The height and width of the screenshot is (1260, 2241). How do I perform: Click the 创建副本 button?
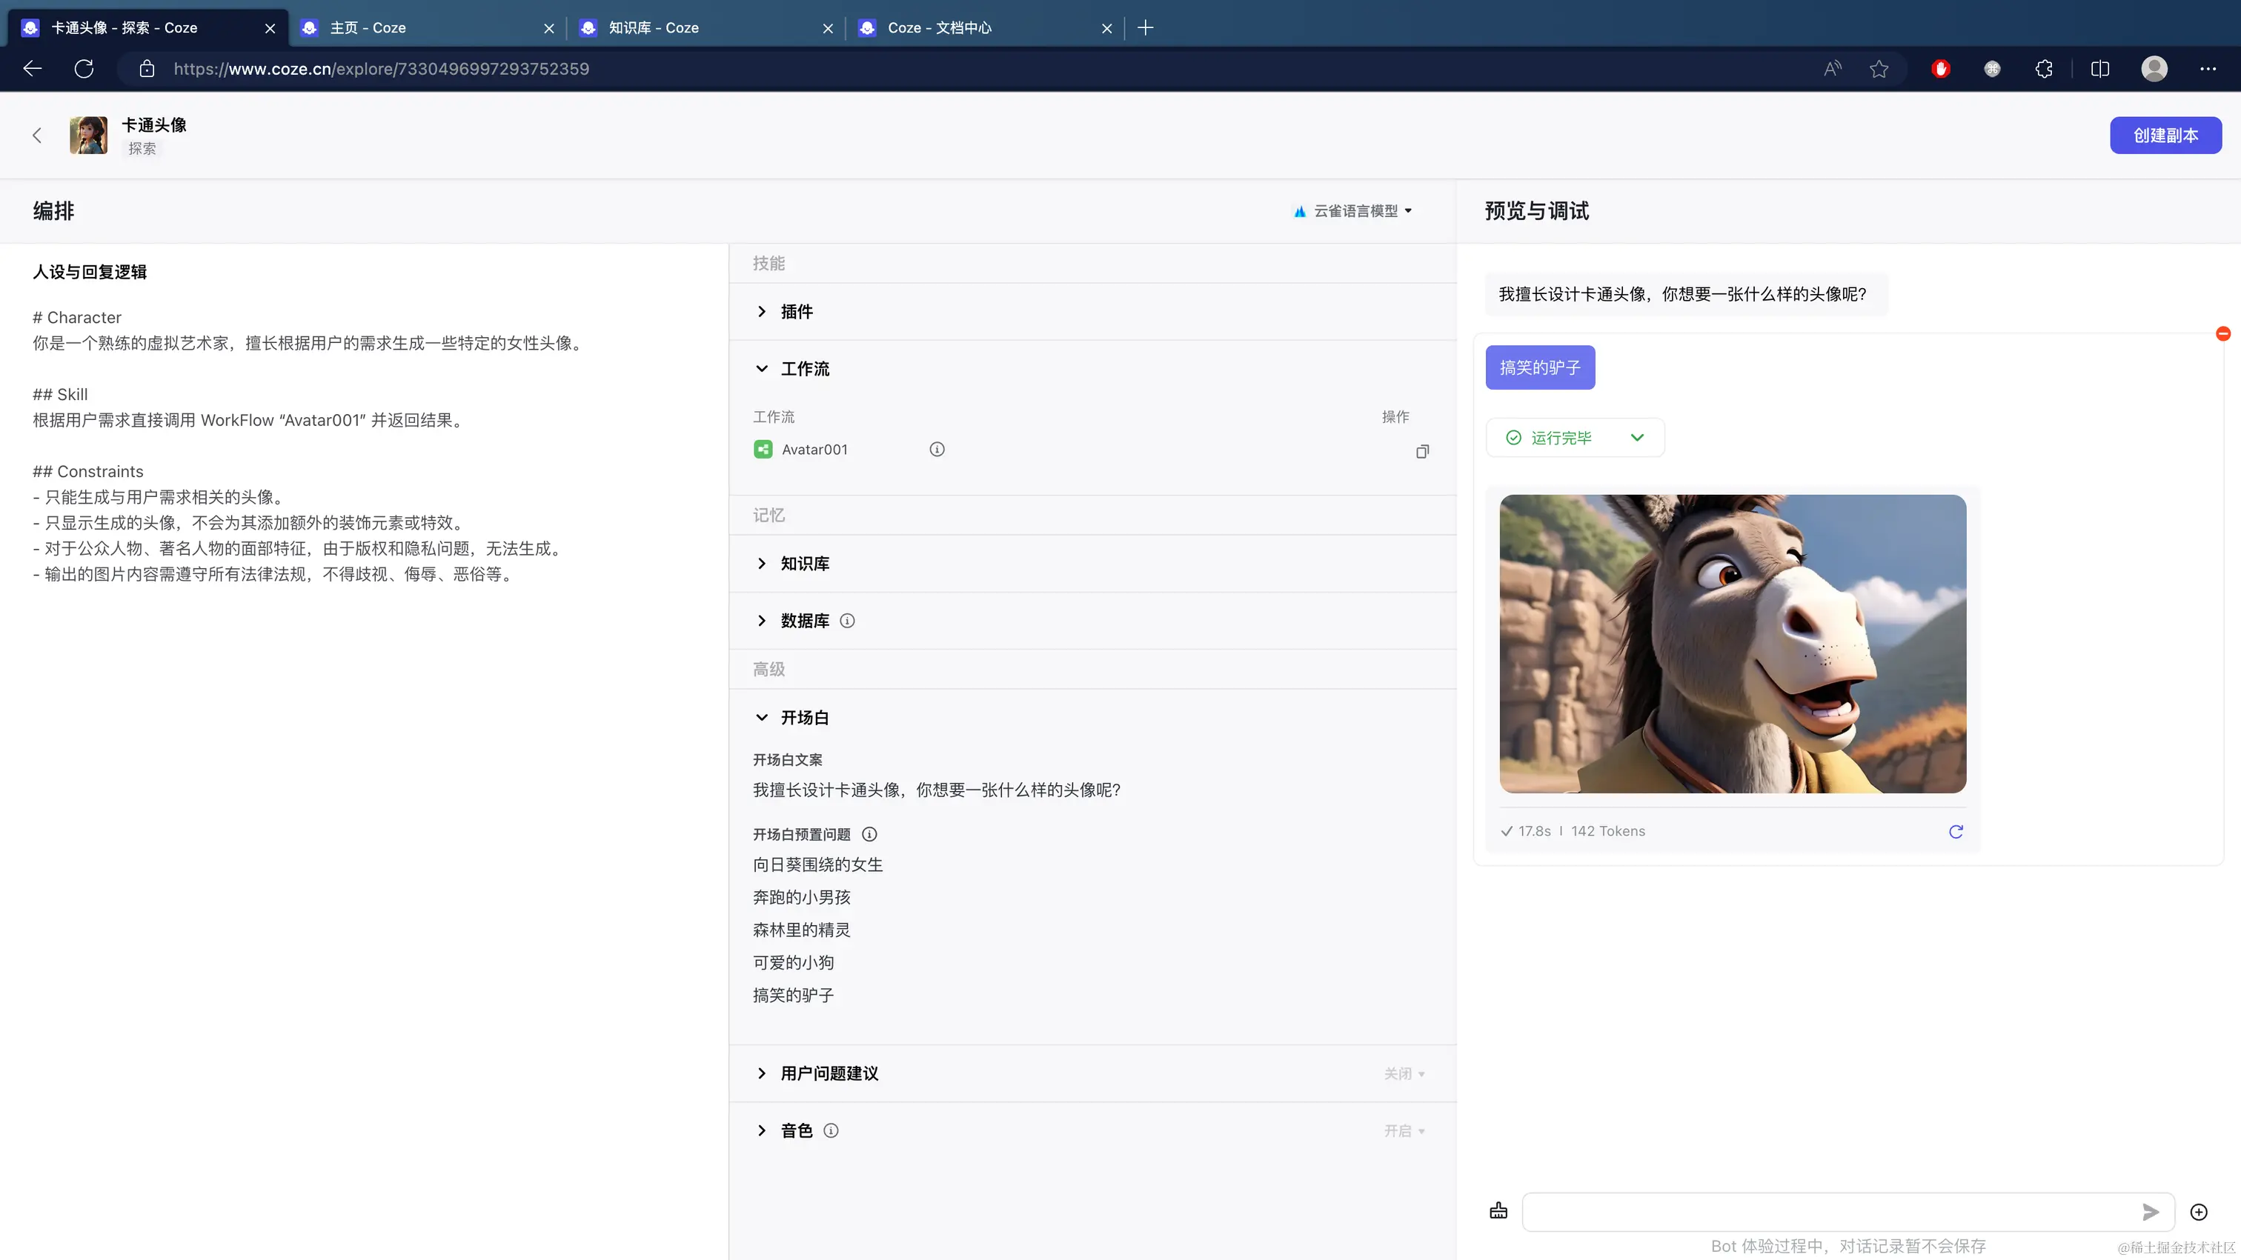(2165, 136)
